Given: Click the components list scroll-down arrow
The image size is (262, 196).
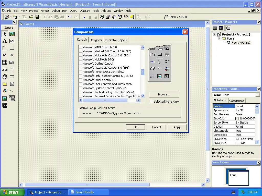Looking at the screenshot, I should (x=143, y=96).
